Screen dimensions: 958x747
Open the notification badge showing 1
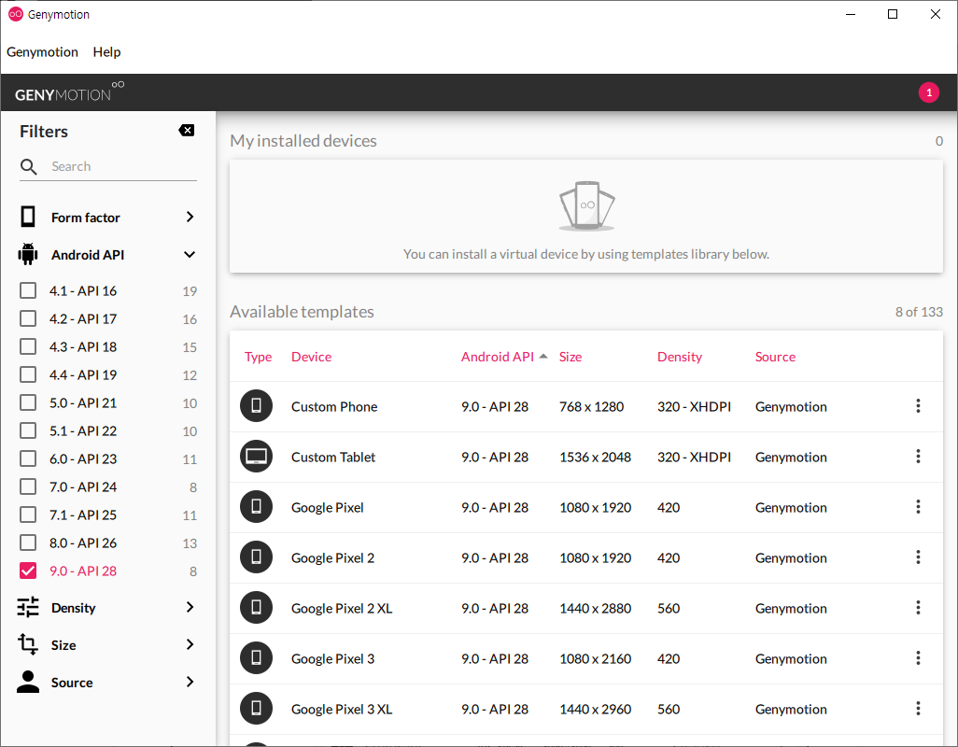(x=929, y=92)
